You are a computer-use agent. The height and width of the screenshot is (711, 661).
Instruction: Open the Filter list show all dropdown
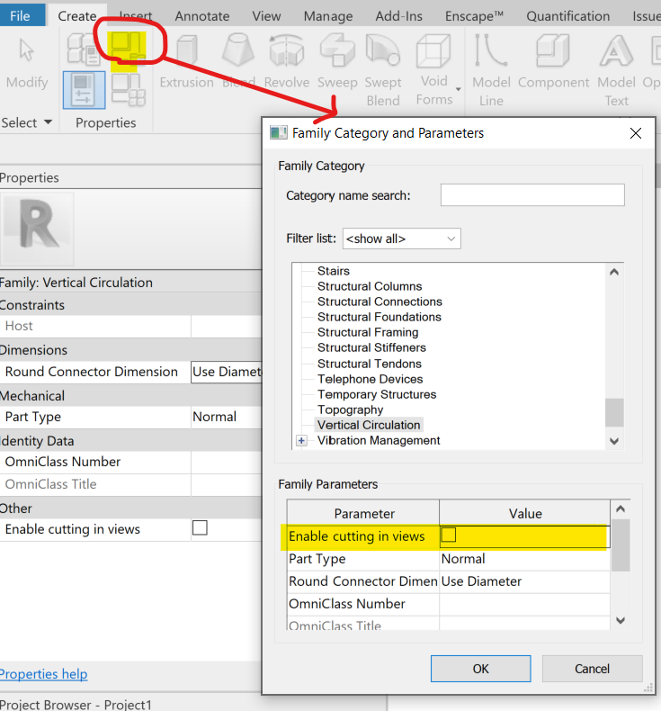pyautogui.click(x=401, y=238)
